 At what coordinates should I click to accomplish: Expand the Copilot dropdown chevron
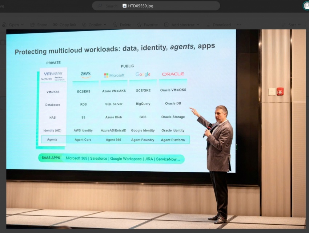[x=105, y=24]
